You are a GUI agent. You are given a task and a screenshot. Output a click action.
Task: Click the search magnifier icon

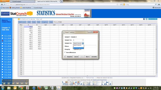pyautogui.click(x=155, y=4)
